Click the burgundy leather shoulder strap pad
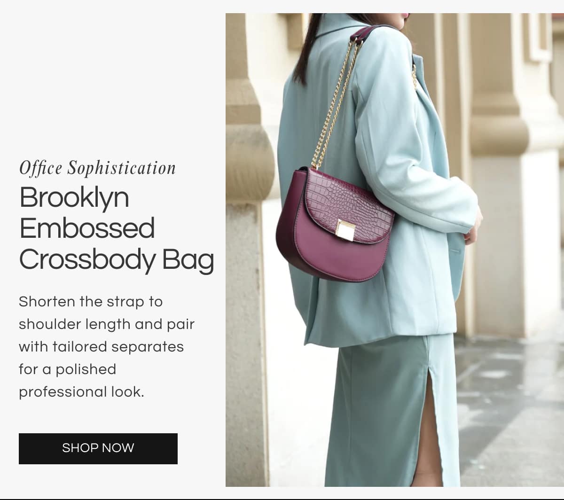Screen dimensions: 564x500 [x=365, y=33]
